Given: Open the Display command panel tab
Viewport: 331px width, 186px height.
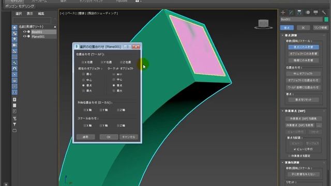Looking at the screenshot, I should point(315,12).
